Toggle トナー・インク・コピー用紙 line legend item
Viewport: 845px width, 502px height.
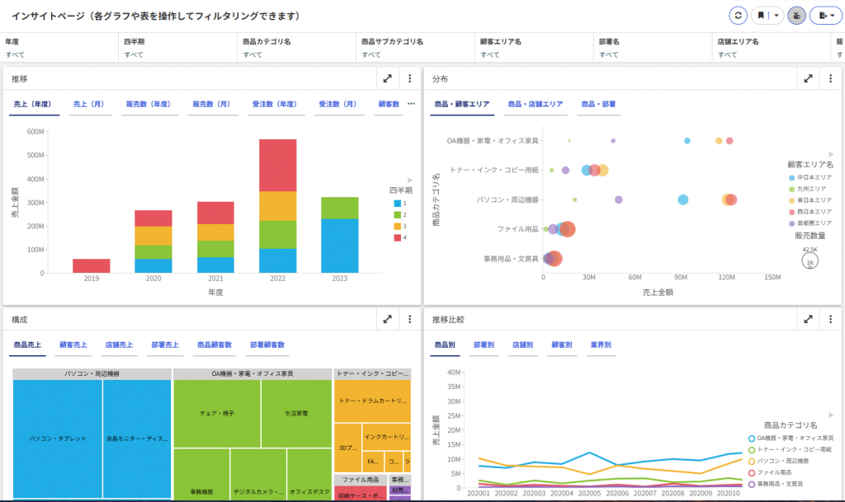[x=790, y=450]
